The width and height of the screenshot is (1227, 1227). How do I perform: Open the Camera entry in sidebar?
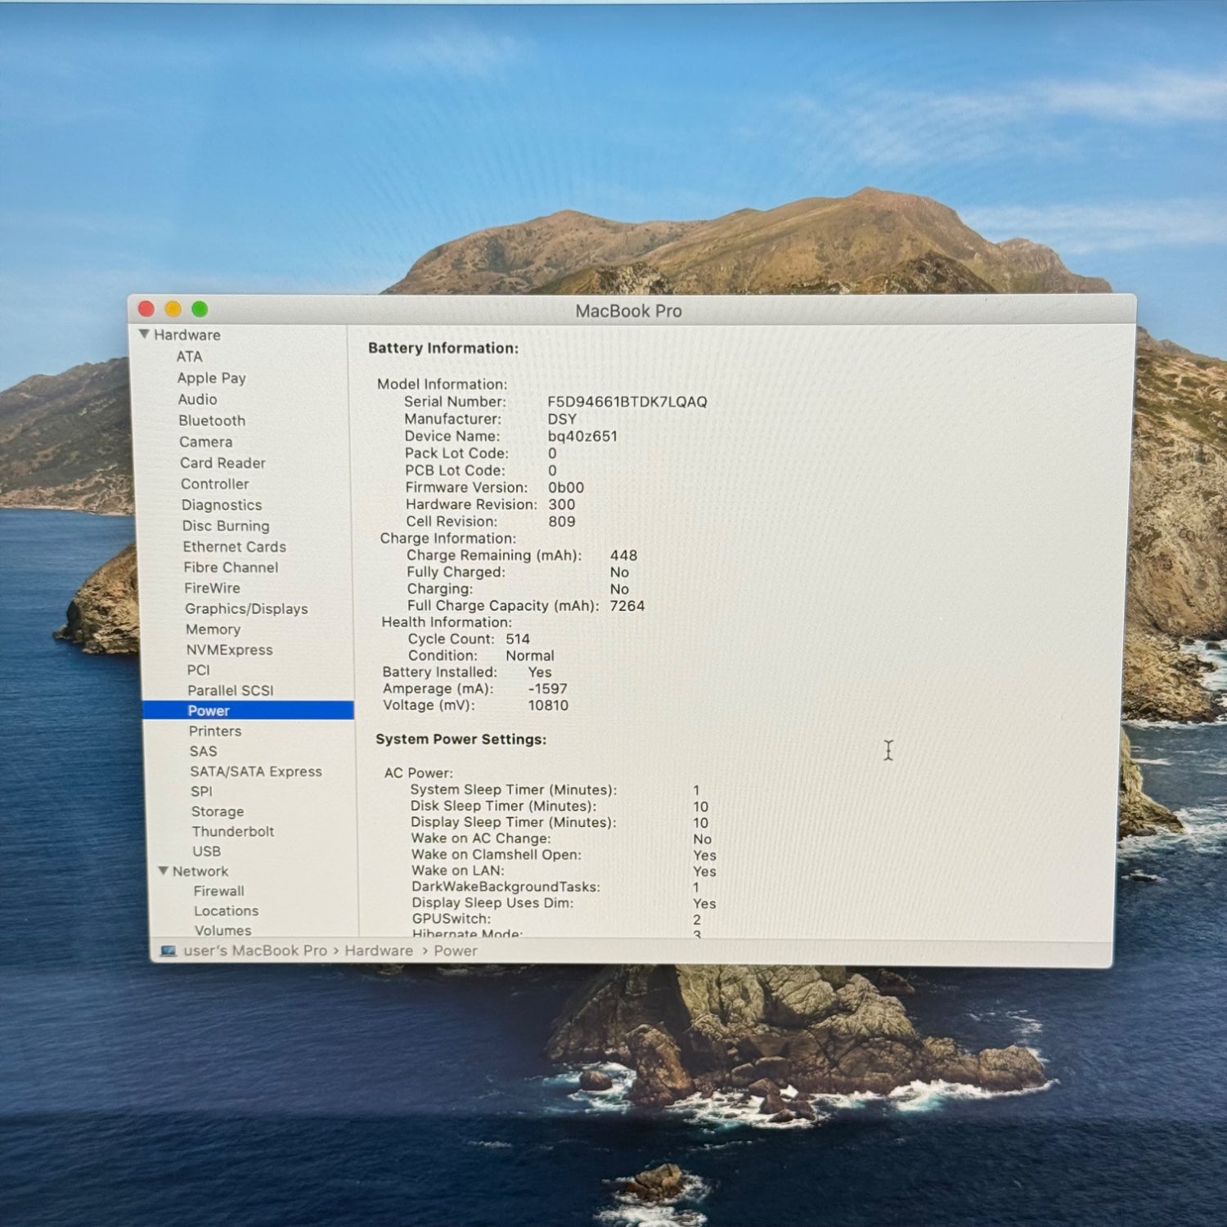tap(206, 442)
